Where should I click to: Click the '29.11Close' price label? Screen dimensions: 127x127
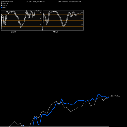[115, 96]
